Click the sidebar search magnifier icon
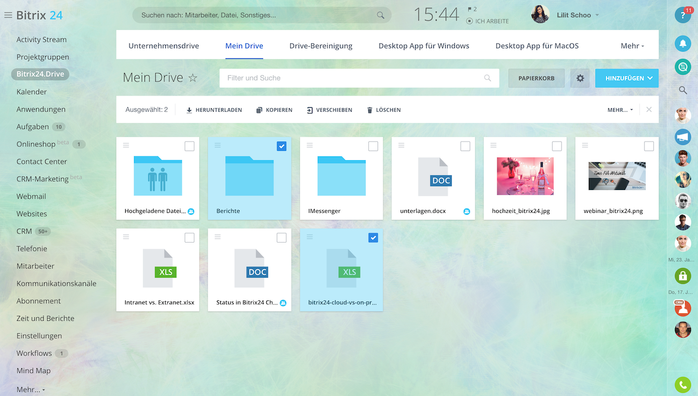698x396 pixels. point(682,90)
